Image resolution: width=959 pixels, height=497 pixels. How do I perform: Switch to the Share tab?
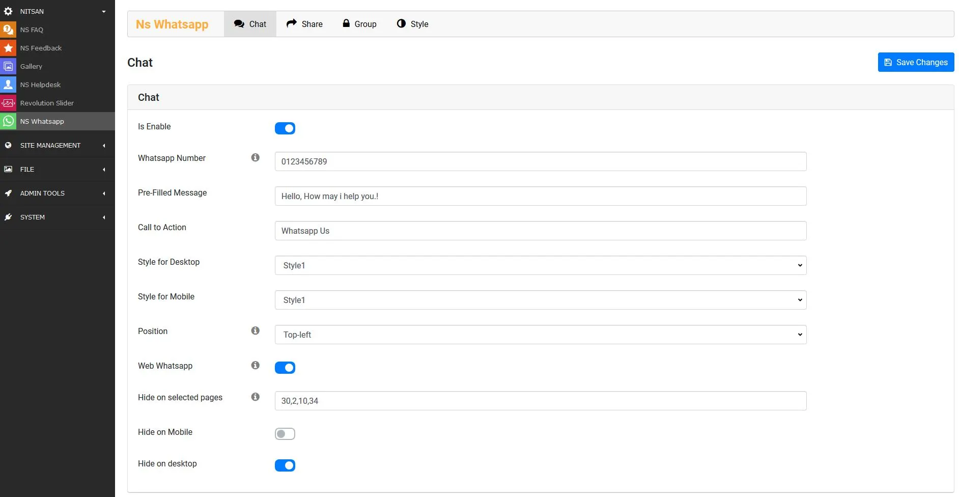[304, 24]
